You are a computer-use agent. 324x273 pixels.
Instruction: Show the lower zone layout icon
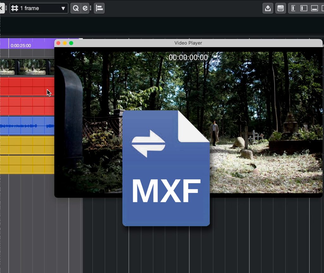[315, 9]
